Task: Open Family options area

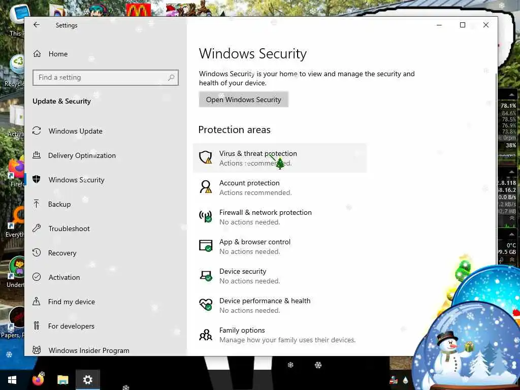Action: coord(280,335)
